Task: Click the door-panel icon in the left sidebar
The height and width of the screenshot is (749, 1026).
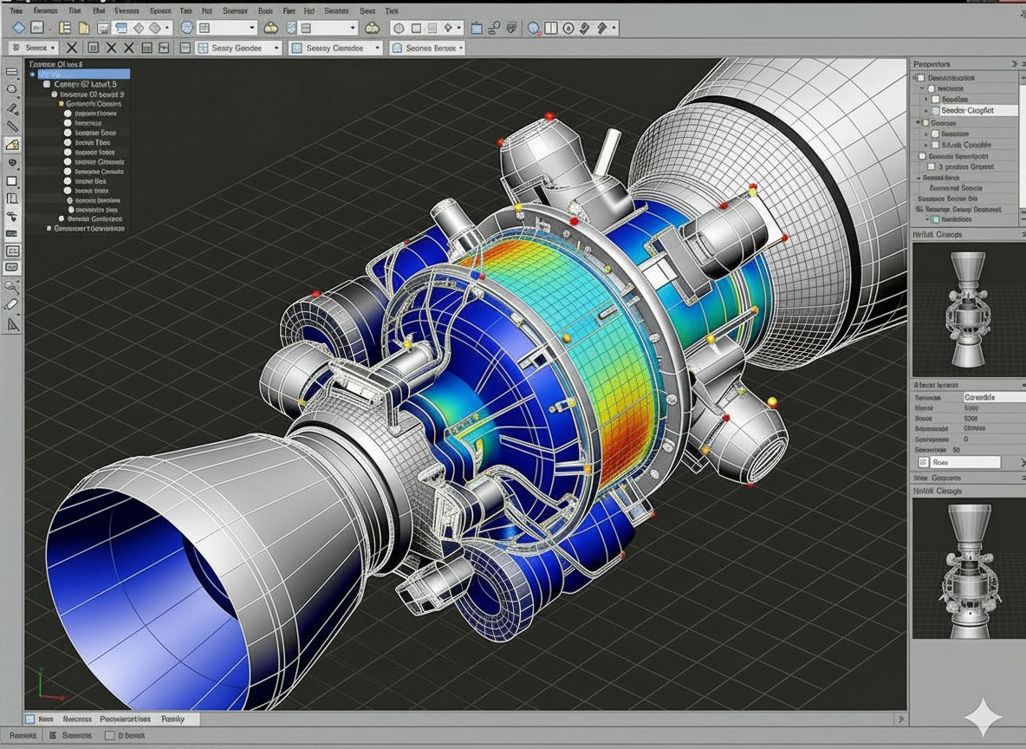Action: click(12, 199)
